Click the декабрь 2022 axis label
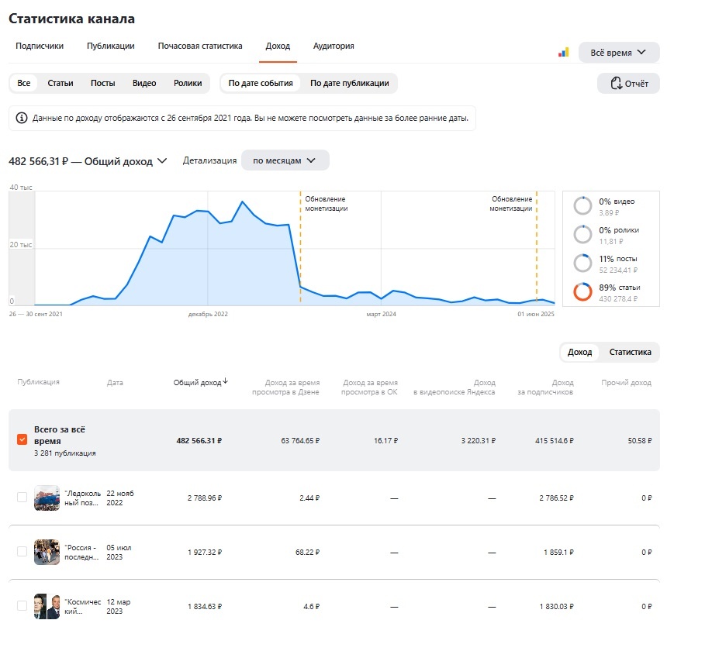This screenshot has height=651, width=712. click(x=208, y=314)
